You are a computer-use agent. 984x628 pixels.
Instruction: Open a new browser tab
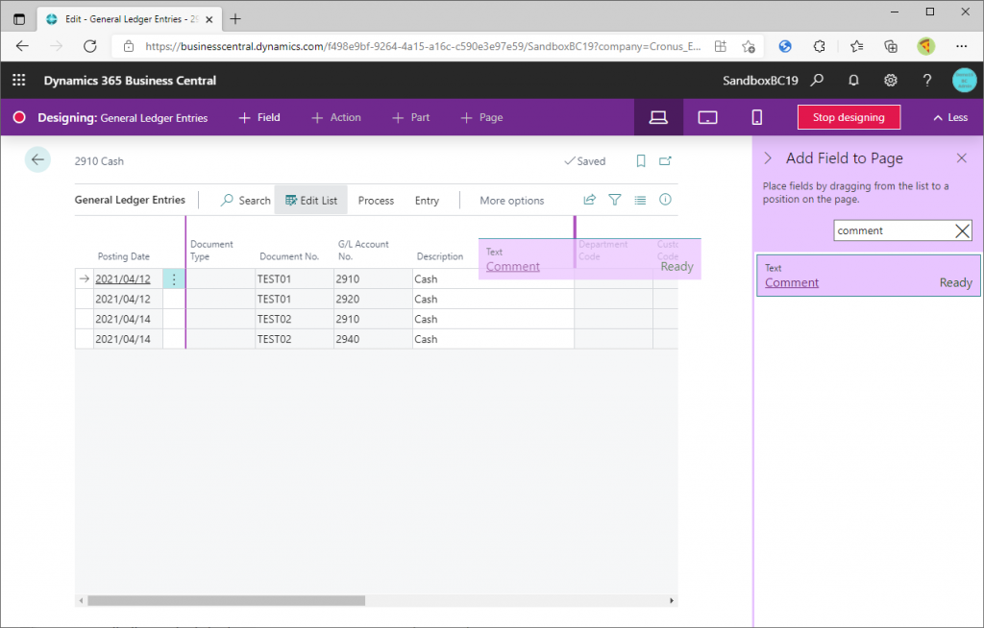click(x=235, y=19)
